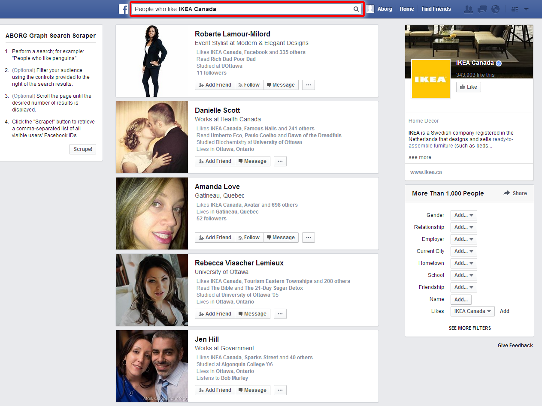Screen dimensions: 542x406
Task: Add Jen Hill as friend
Action: click(x=215, y=390)
